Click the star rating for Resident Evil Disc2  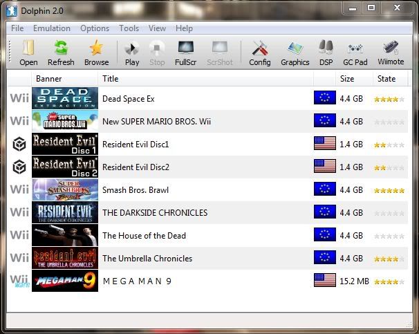[x=389, y=168]
